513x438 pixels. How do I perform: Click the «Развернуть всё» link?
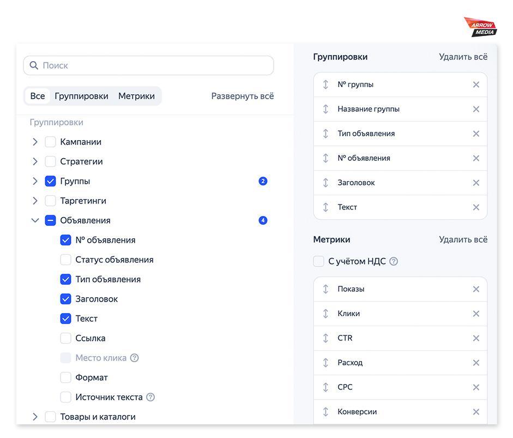242,95
